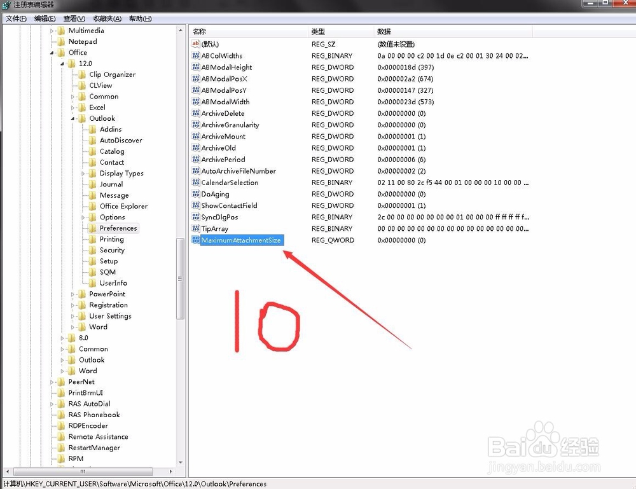Collapse the 12.0 tree node

click(62, 64)
